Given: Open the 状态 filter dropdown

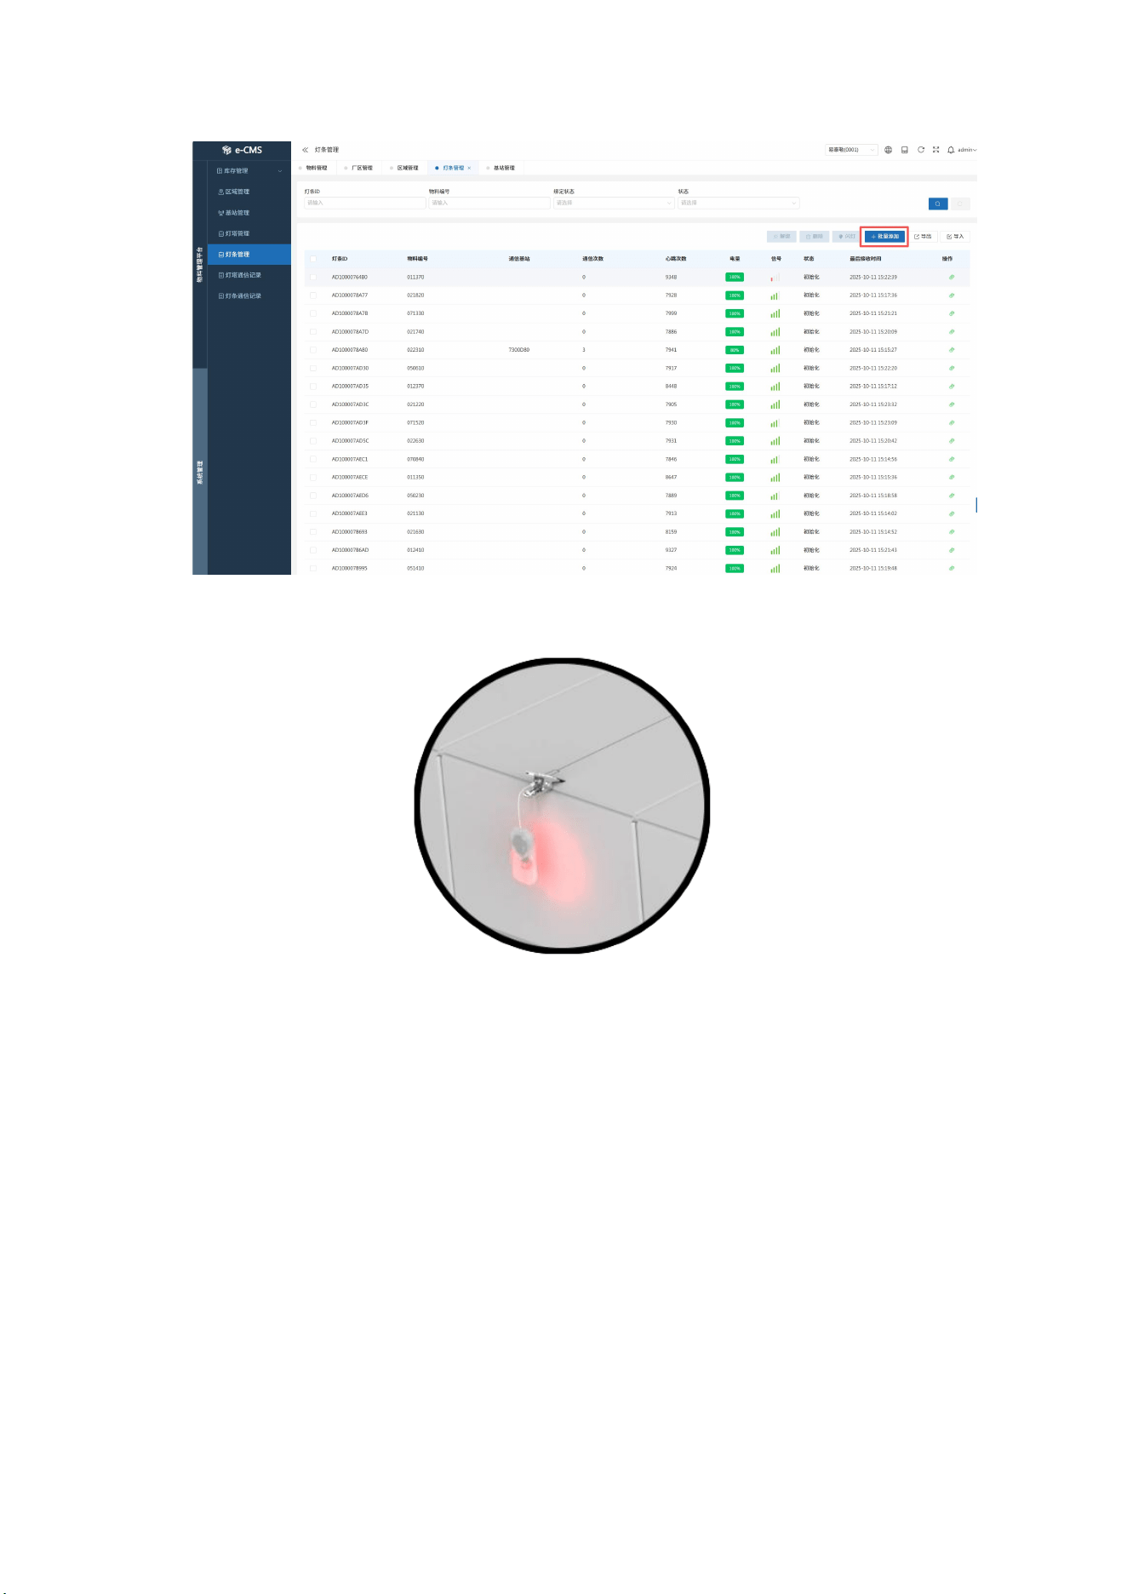Looking at the screenshot, I should tap(738, 203).
